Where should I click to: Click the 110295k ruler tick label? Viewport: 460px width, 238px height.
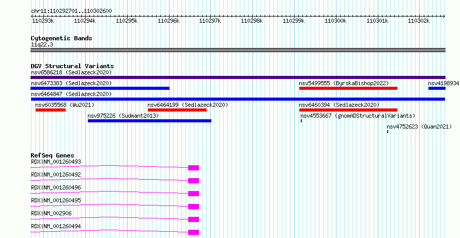[x=127, y=21]
